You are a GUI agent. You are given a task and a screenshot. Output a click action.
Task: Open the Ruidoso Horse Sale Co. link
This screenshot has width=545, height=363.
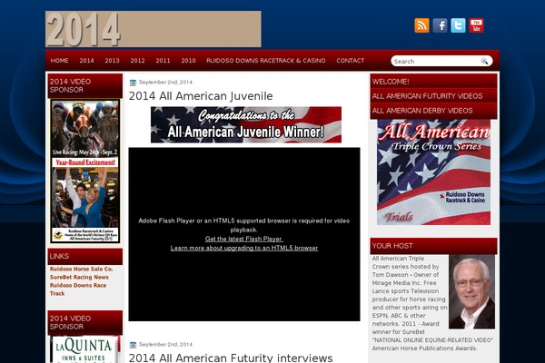(x=82, y=269)
